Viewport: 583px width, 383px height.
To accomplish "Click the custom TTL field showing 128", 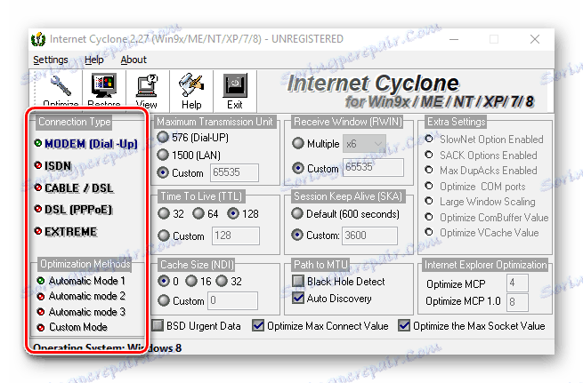I will click(x=236, y=235).
